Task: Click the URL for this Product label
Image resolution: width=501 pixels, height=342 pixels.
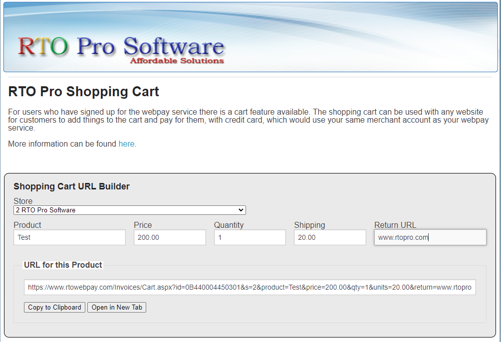Action: (63, 265)
